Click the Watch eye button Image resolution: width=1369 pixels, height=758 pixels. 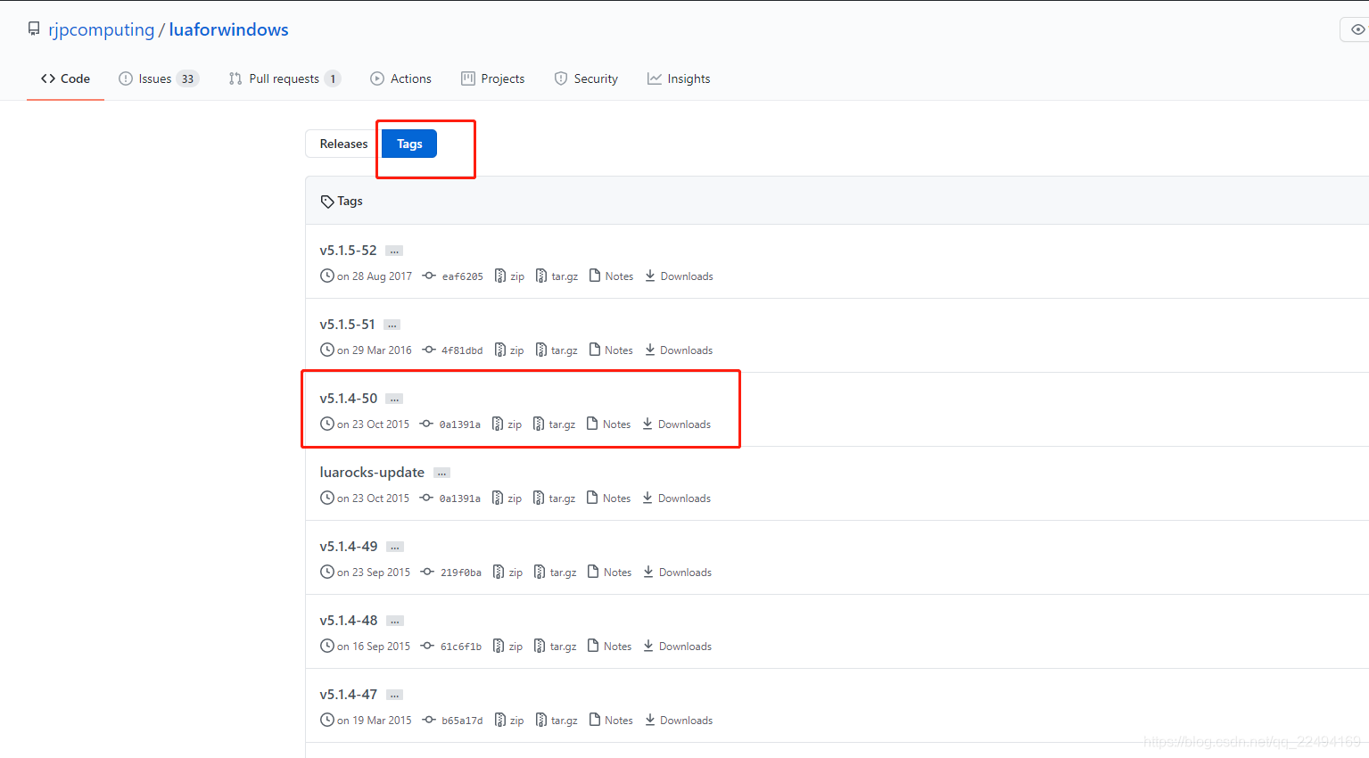[1357, 29]
